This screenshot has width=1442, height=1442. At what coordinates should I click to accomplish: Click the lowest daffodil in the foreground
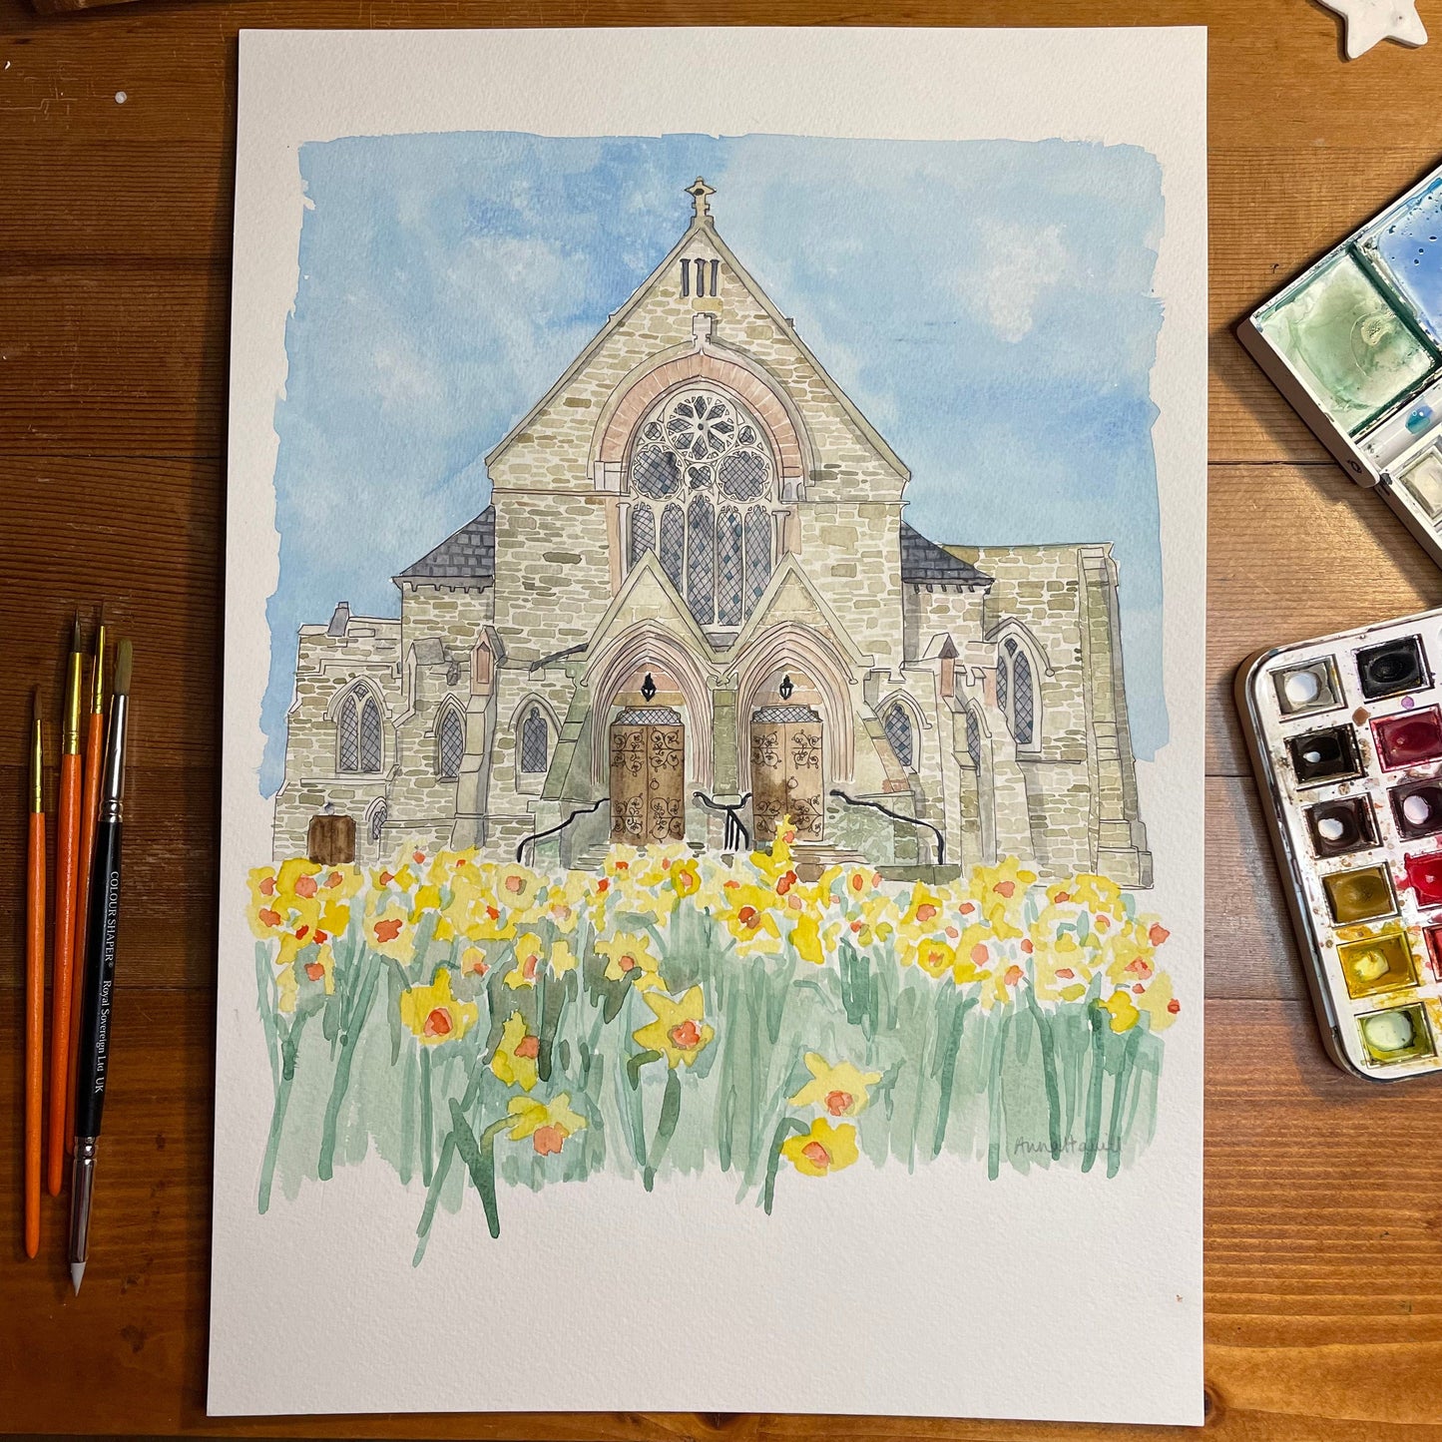pyautogui.click(x=820, y=1146)
